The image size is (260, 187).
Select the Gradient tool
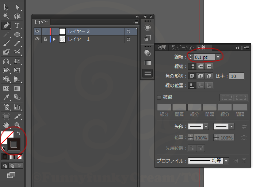click(17, 89)
